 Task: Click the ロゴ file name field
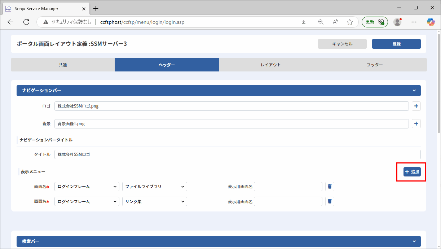pos(231,106)
